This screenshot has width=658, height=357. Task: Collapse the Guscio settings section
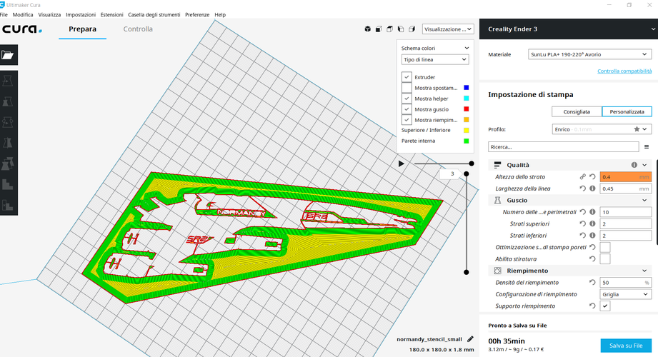tap(644, 200)
